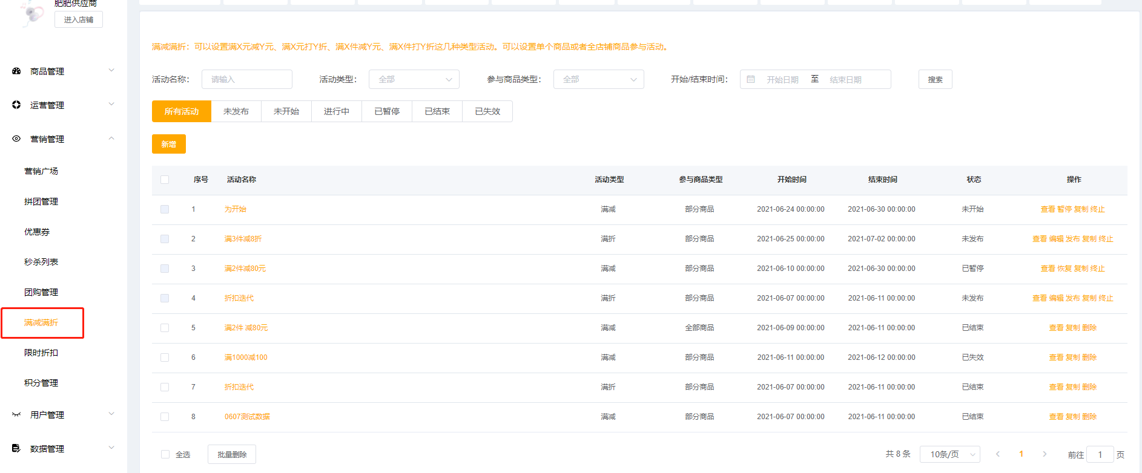Screen dimensions: 1142x473
Task: Click the 营销管理 eye icon
Action: [x=16, y=139]
